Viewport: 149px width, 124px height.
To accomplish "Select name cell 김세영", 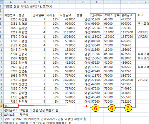I will coord(25,28).
